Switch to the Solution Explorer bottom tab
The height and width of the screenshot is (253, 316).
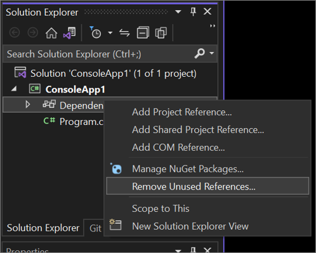tap(43, 228)
